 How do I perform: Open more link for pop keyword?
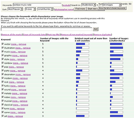point(12,67)
